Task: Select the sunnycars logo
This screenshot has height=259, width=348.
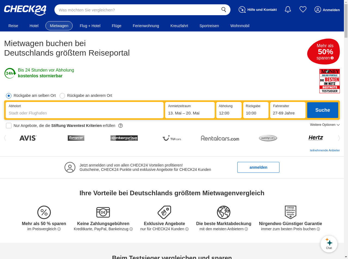Action: [x=268, y=138]
